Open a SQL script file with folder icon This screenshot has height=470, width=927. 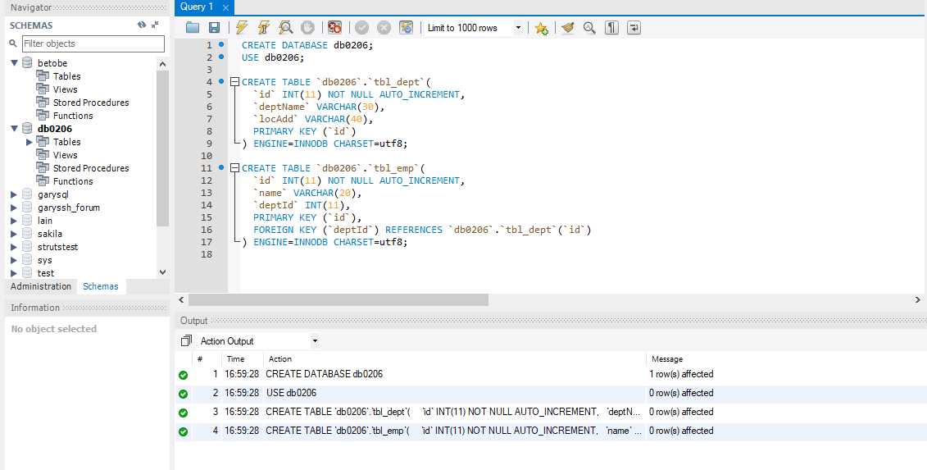pos(193,28)
